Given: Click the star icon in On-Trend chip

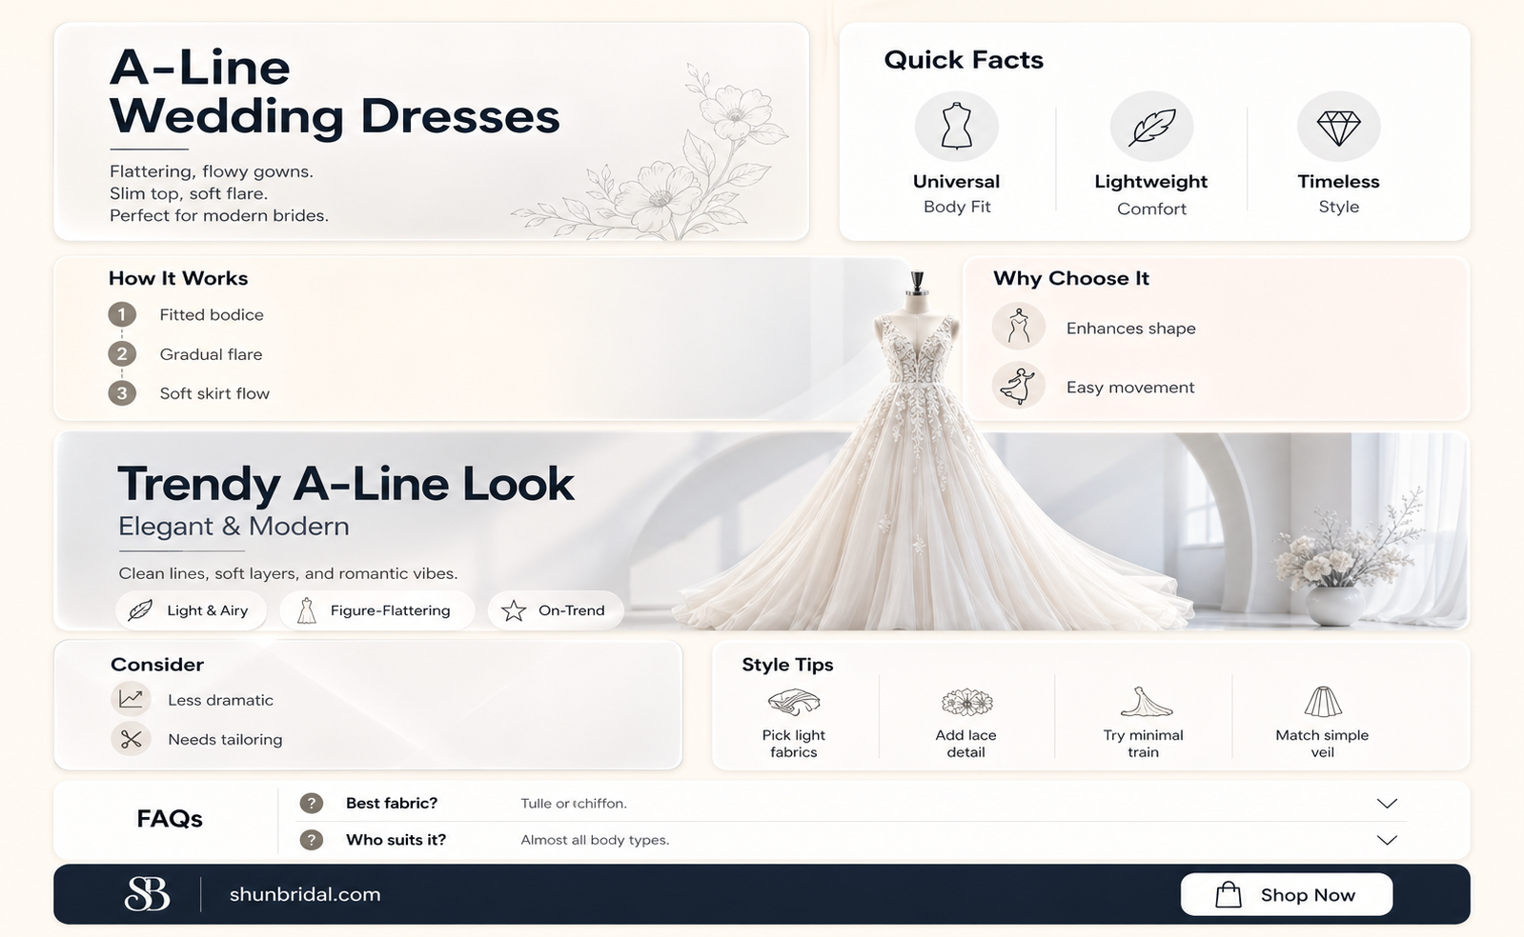Looking at the screenshot, I should (514, 610).
